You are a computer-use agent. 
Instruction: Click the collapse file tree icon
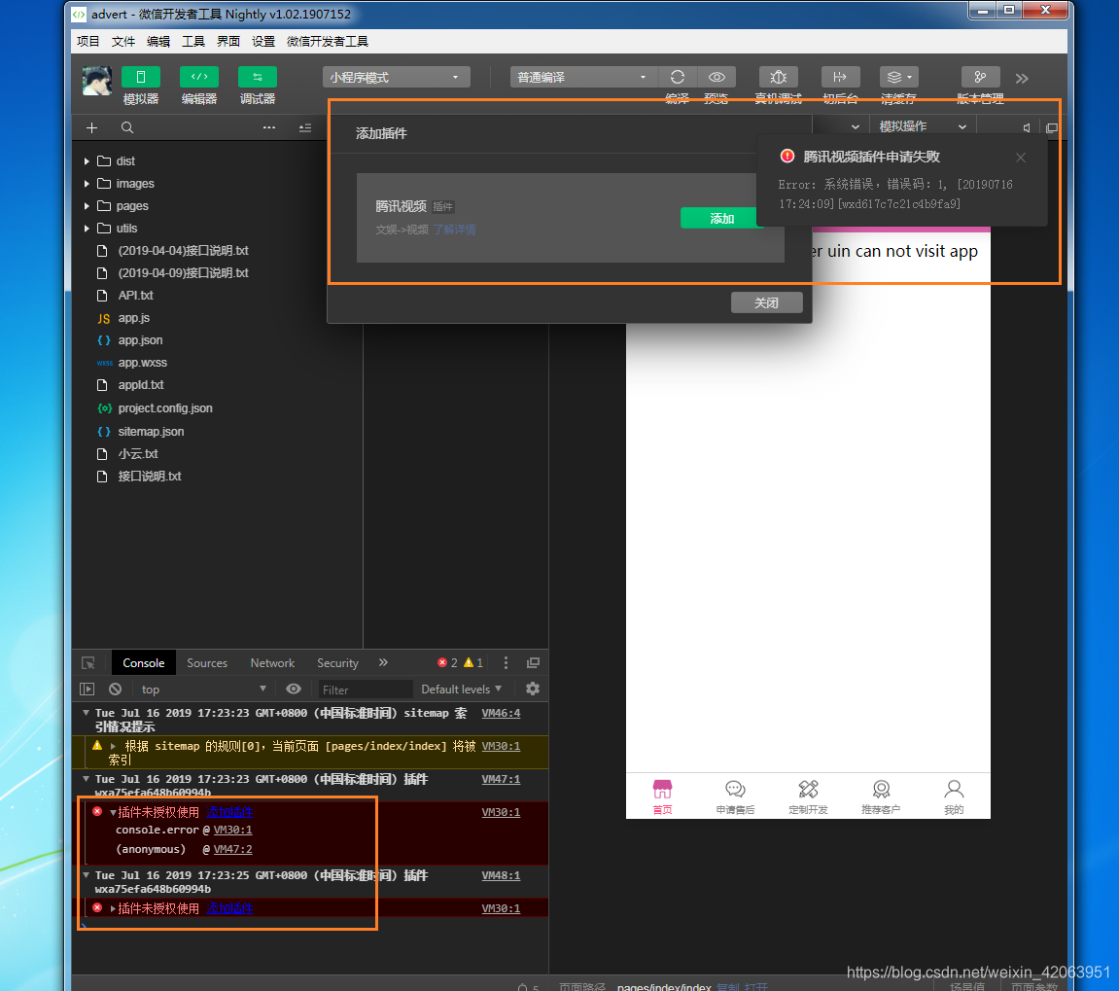click(x=305, y=127)
